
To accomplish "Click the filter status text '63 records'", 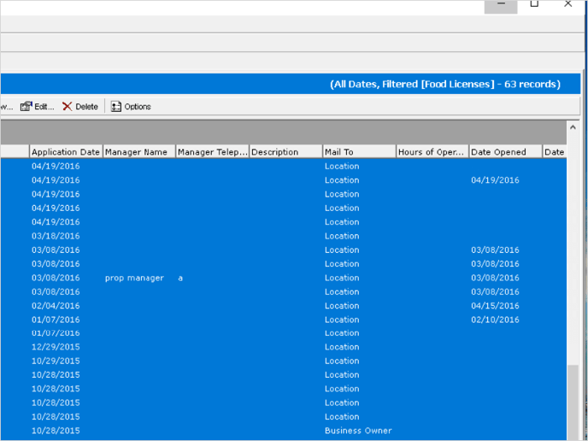I will pyautogui.click(x=532, y=84).
